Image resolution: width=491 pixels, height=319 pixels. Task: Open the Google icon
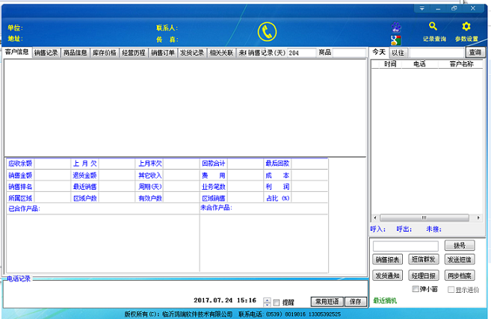(396, 40)
